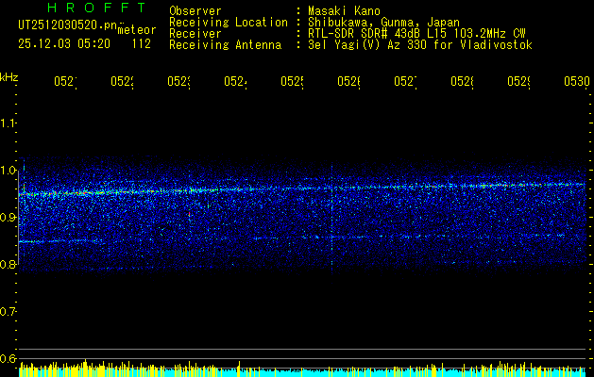Click the Receiving Antenna label
This screenshot has height=377, width=594.
tap(225, 45)
